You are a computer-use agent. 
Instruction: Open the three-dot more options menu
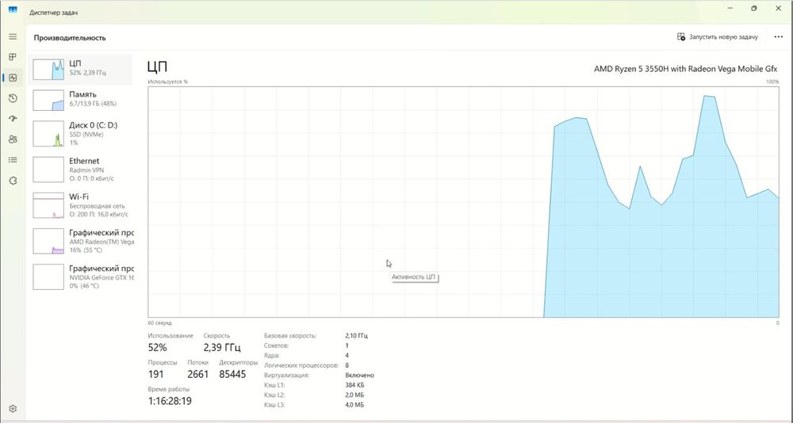coord(779,37)
